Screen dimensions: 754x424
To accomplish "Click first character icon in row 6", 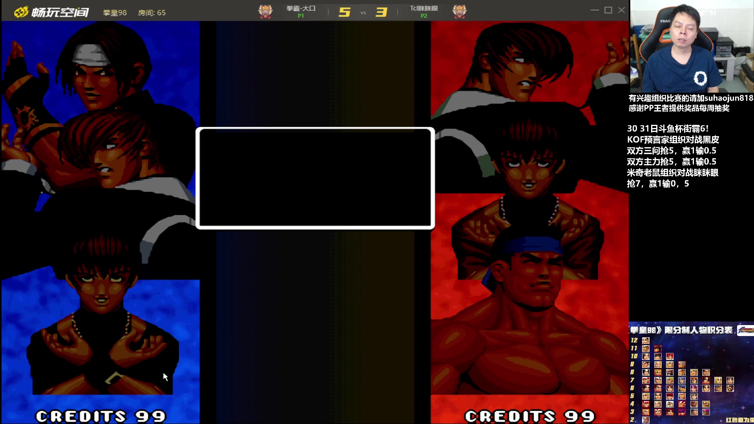I will tap(646, 388).
